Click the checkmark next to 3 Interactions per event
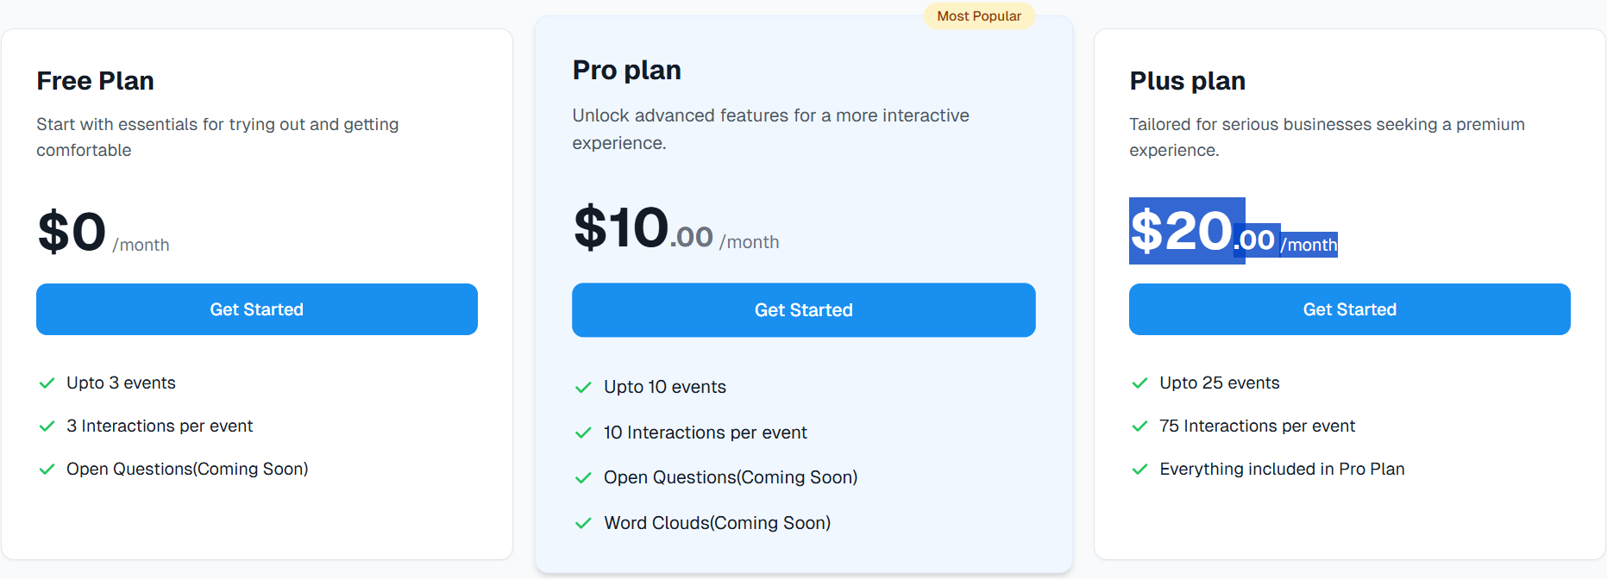The width and height of the screenshot is (1607, 579). coord(47,426)
